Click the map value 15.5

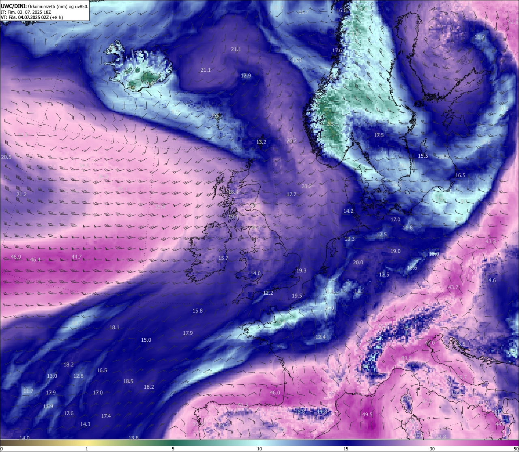tap(423, 156)
